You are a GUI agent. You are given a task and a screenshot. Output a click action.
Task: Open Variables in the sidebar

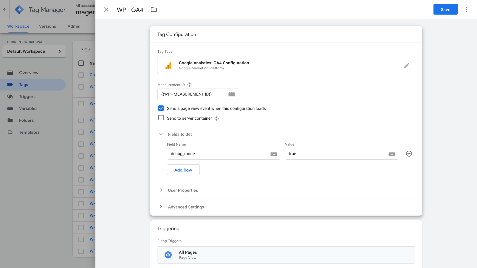pyautogui.click(x=33, y=108)
